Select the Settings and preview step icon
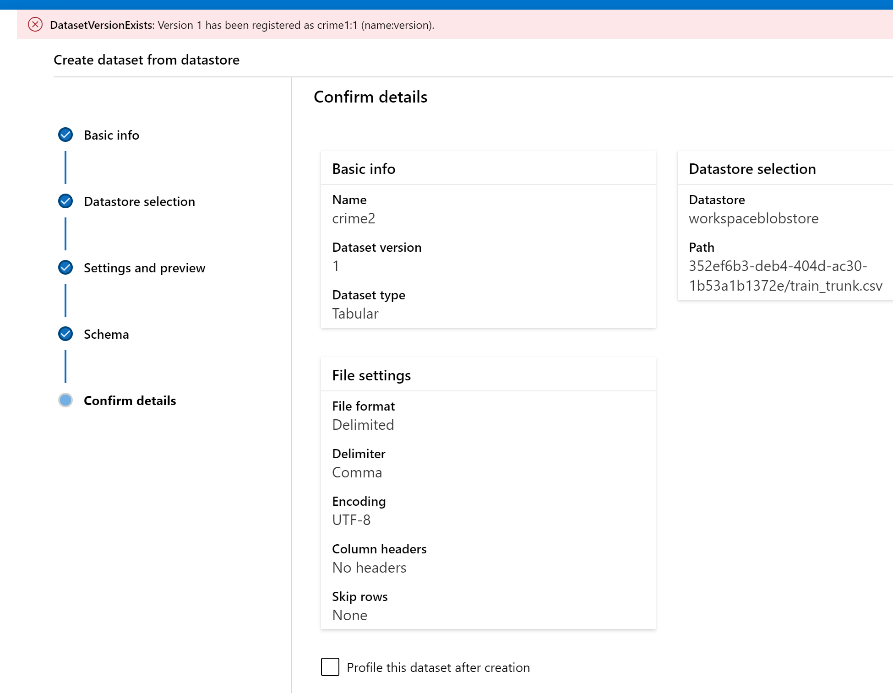 [x=65, y=267]
